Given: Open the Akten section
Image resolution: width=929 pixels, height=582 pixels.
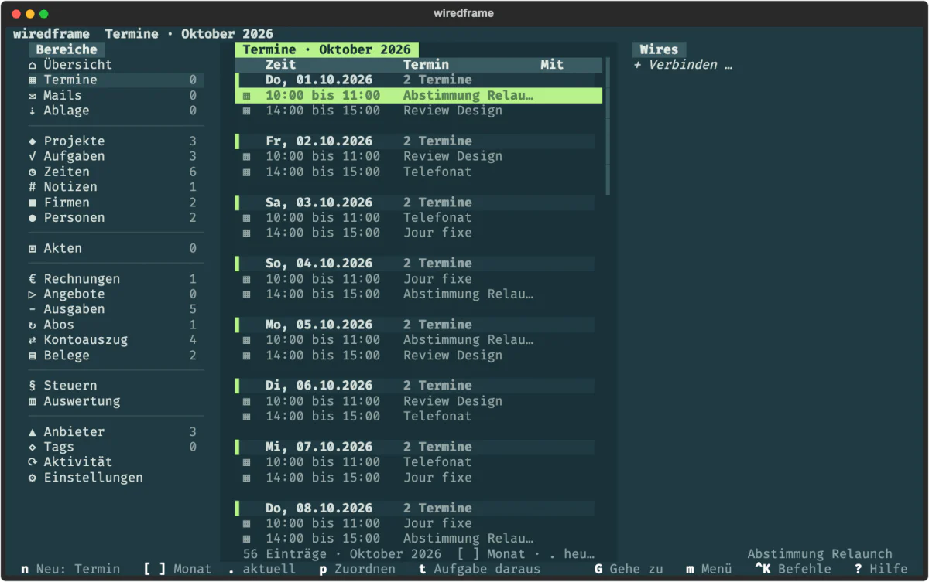Looking at the screenshot, I should (116, 248).
